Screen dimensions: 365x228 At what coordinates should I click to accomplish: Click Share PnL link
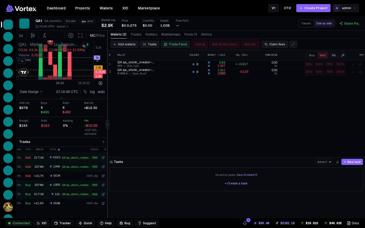[x=349, y=24]
